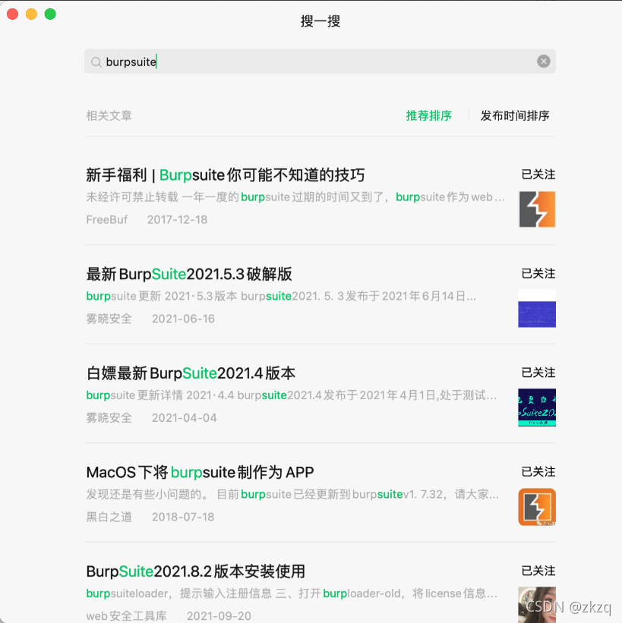The image size is (622, 623).
Task: Click the snippet mentioning 2021年4月1日
Action: [291, 395]
